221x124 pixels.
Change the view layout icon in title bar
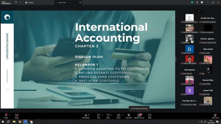[x=202, y=2]
